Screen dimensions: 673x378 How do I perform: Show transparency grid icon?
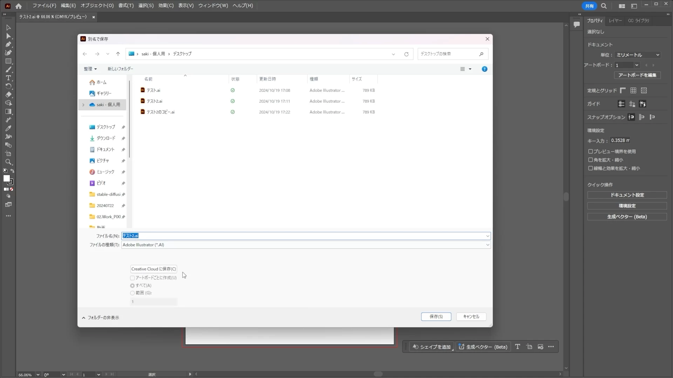pos(644,91)
